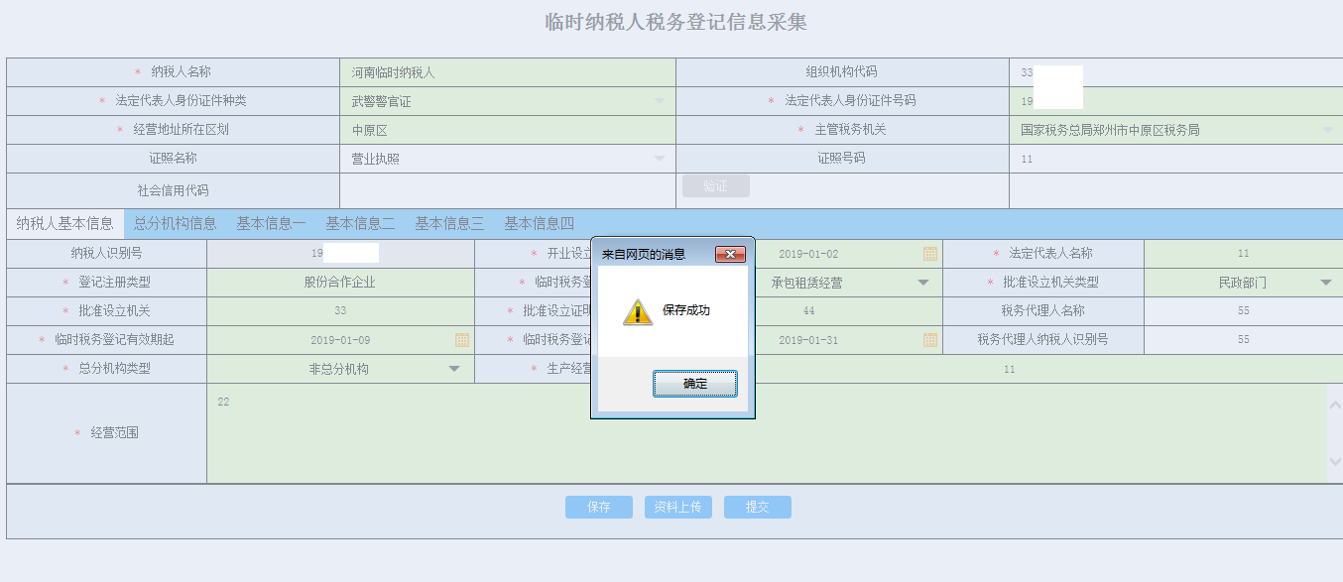
Task: Open the 基本信息三 tab
Action: (x=449, y=223)
